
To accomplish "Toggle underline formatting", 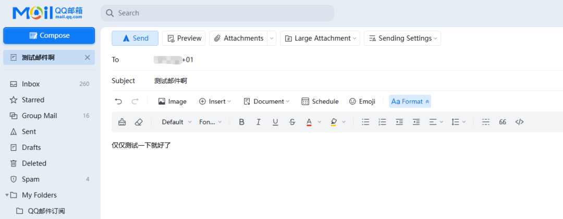I will pos(275,122).
